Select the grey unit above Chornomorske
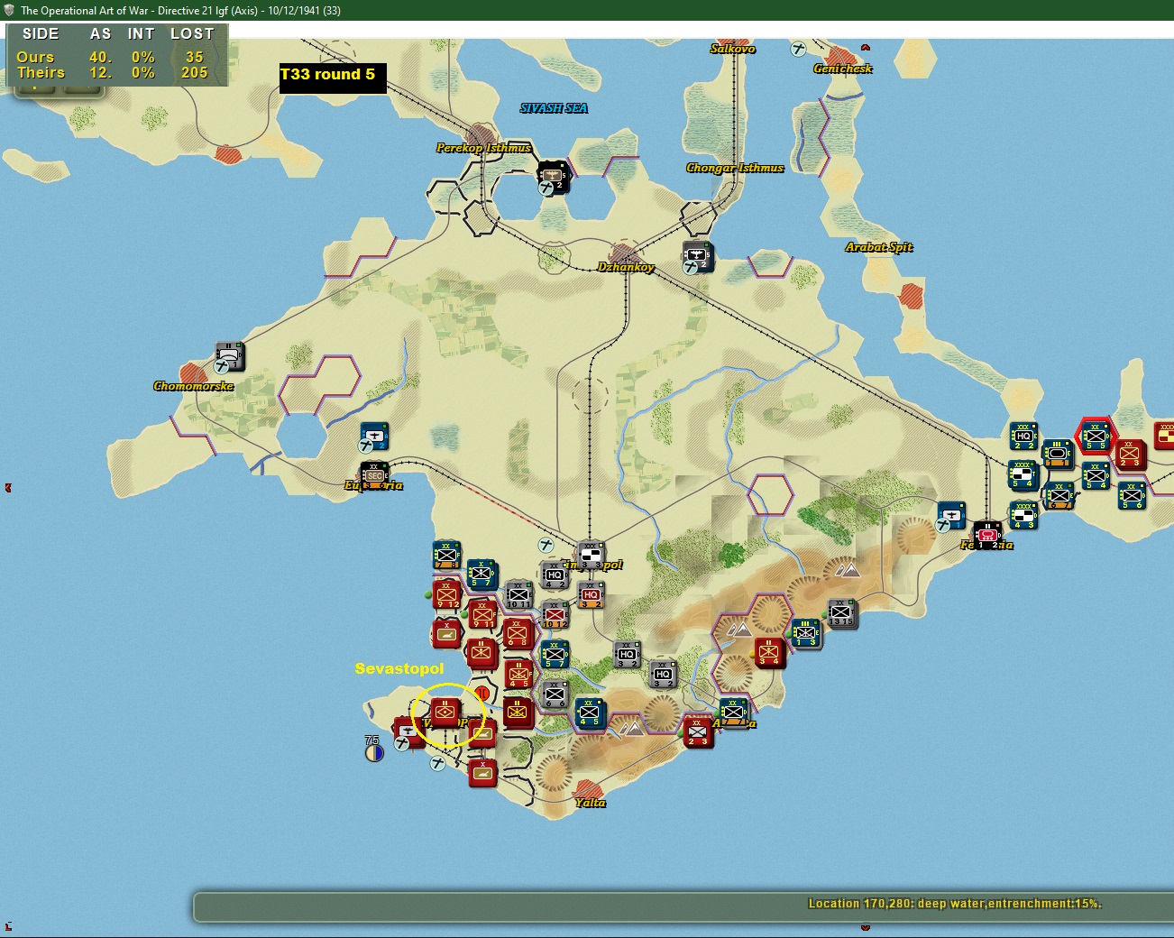The width and height of the screenshot is (1174, 938). click(x=229, y=357)
